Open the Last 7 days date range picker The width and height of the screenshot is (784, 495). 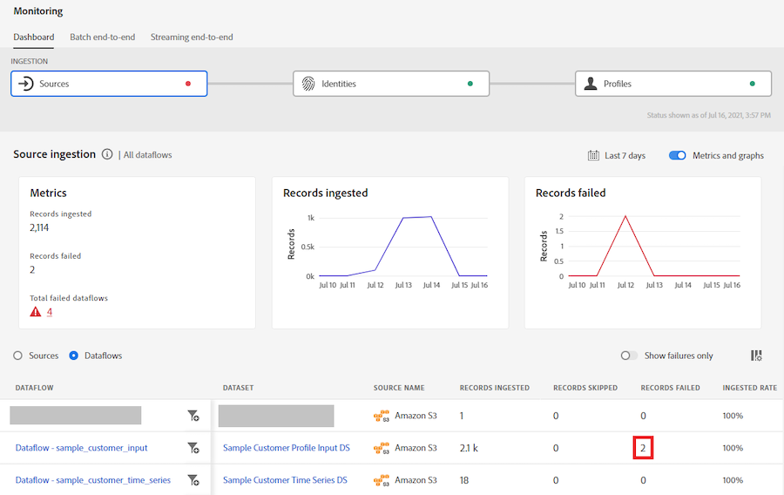point(617,155)
